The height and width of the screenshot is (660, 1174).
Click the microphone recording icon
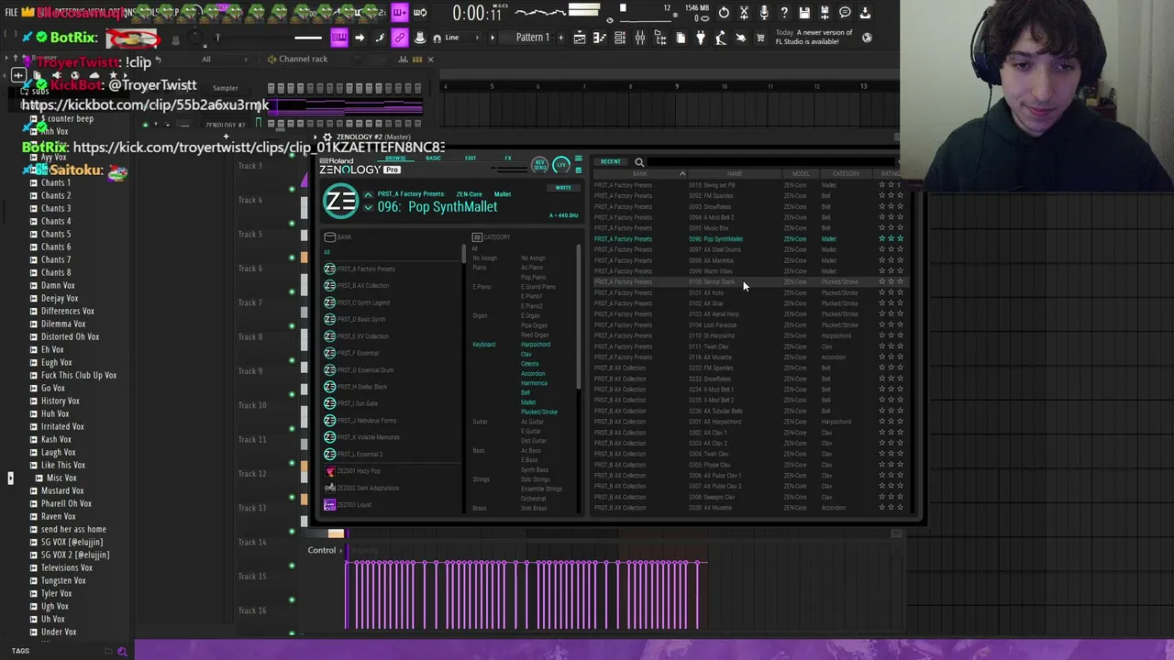[x=764, y=13]
